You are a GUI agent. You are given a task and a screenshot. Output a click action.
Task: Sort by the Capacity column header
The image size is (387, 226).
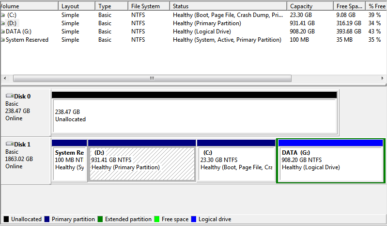[310, 6]
